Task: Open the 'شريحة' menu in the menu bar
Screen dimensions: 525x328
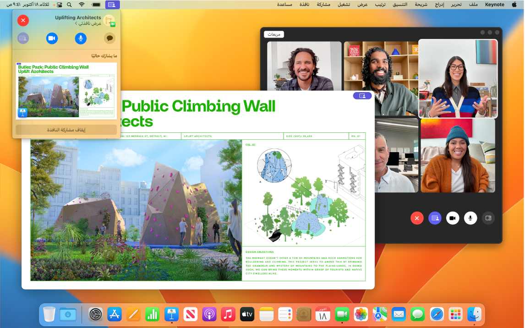Action: [421, 5]
